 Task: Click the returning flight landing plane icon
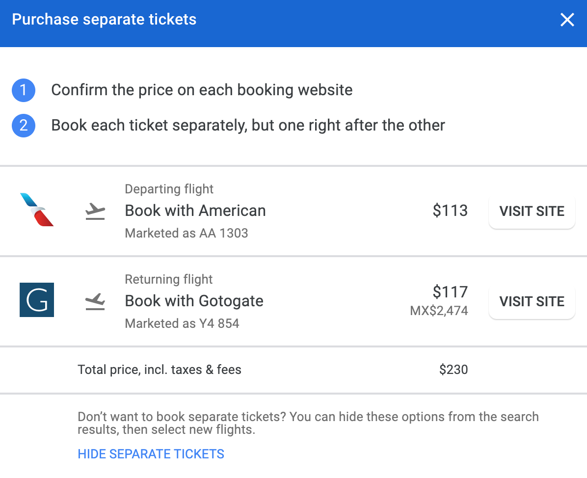click(95, 301)
